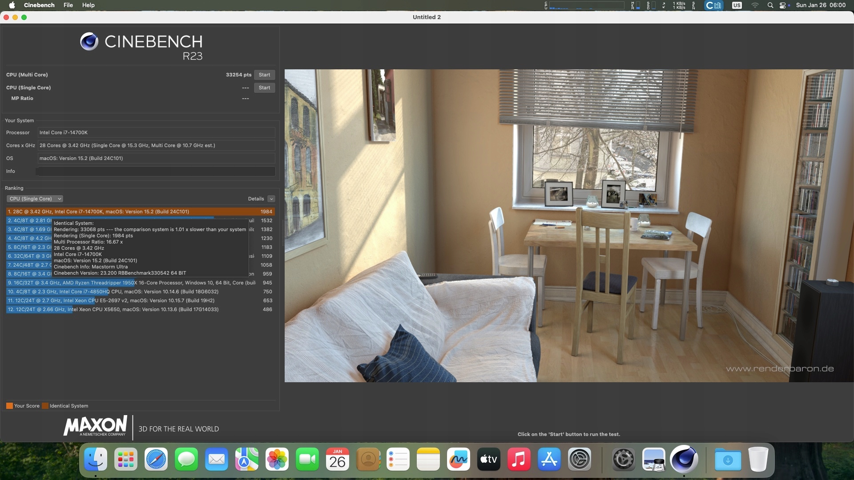Screen dimensions: 854x480
Task: Open the Help menu
Action: pos(88,5)
